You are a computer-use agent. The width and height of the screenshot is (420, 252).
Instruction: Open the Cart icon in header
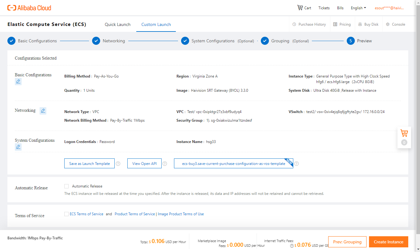tap(300, 8)
